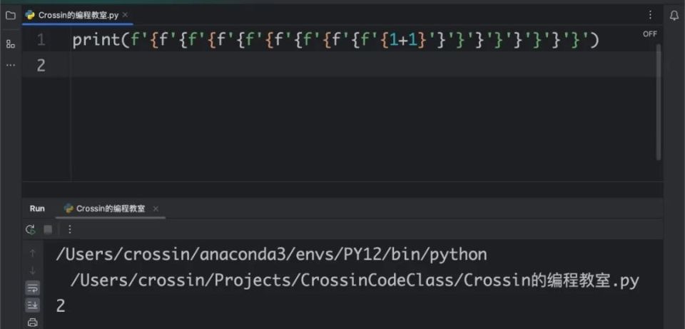Open the Notifications bell
The width and height of the screenshot is (685, 329).
(x=674, y=16)
